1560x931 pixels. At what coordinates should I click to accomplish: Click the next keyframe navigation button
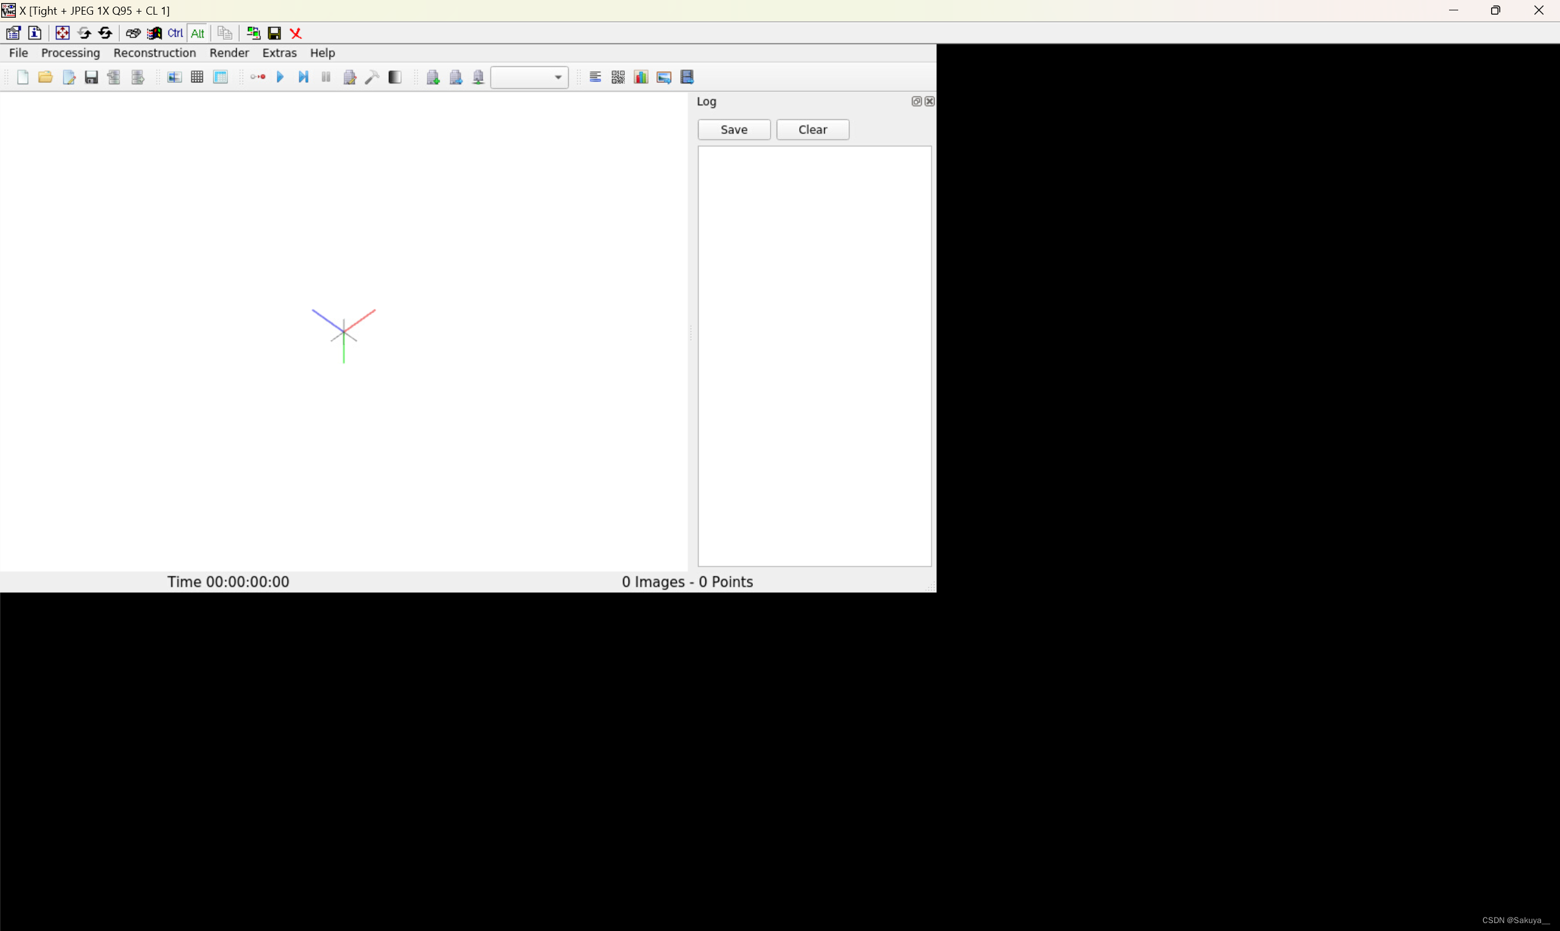pos(304,77)
